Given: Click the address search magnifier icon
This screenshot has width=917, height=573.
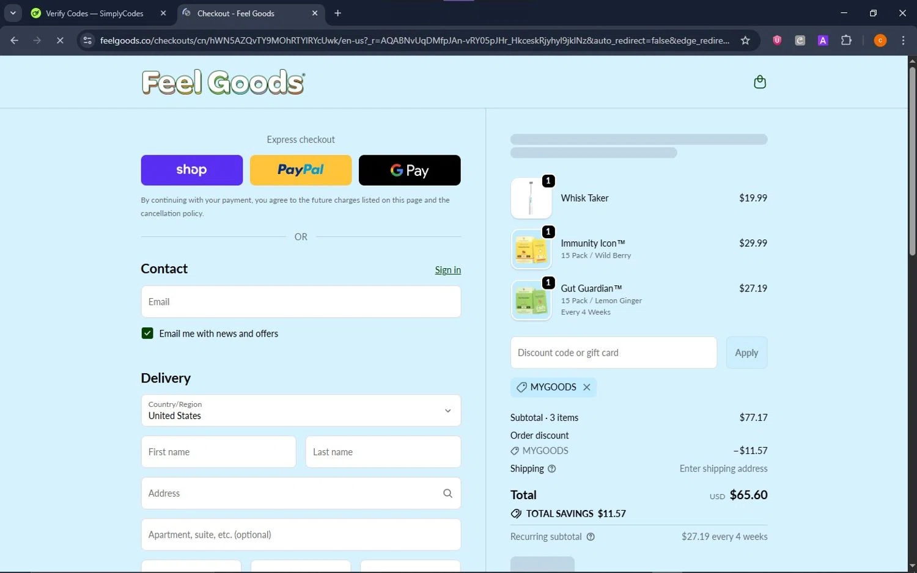Looking at the screenshot, I should [447, 493].
